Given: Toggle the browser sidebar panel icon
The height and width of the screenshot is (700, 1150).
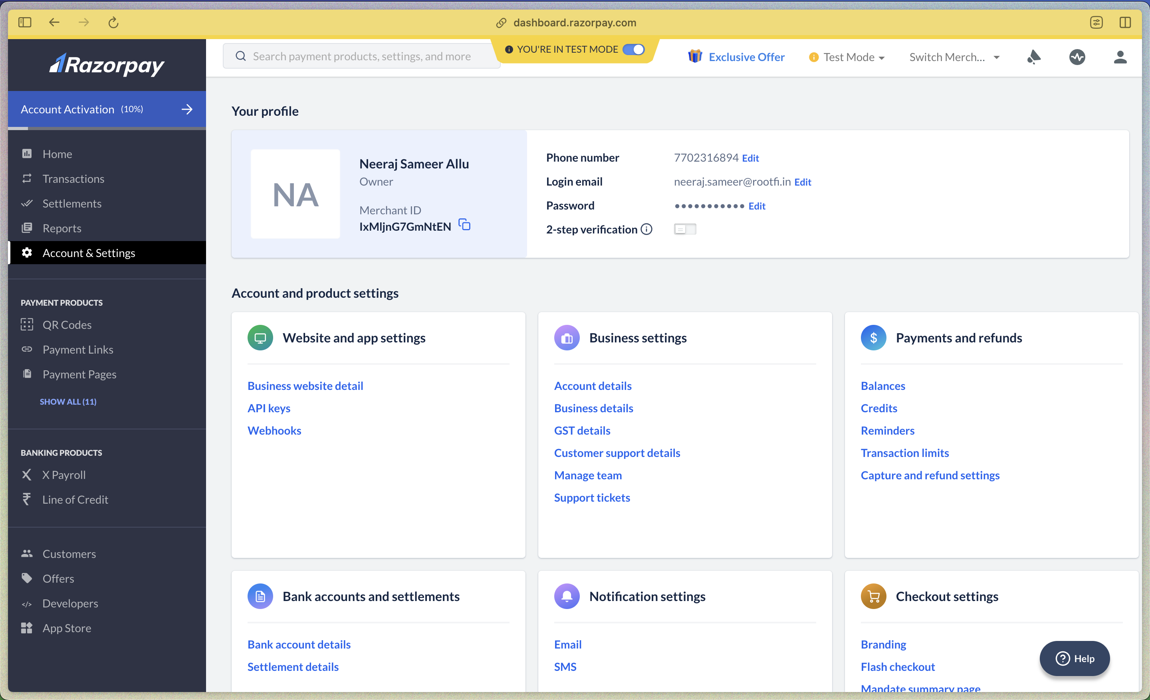Looking at the screenshot, I should (25, 22).
